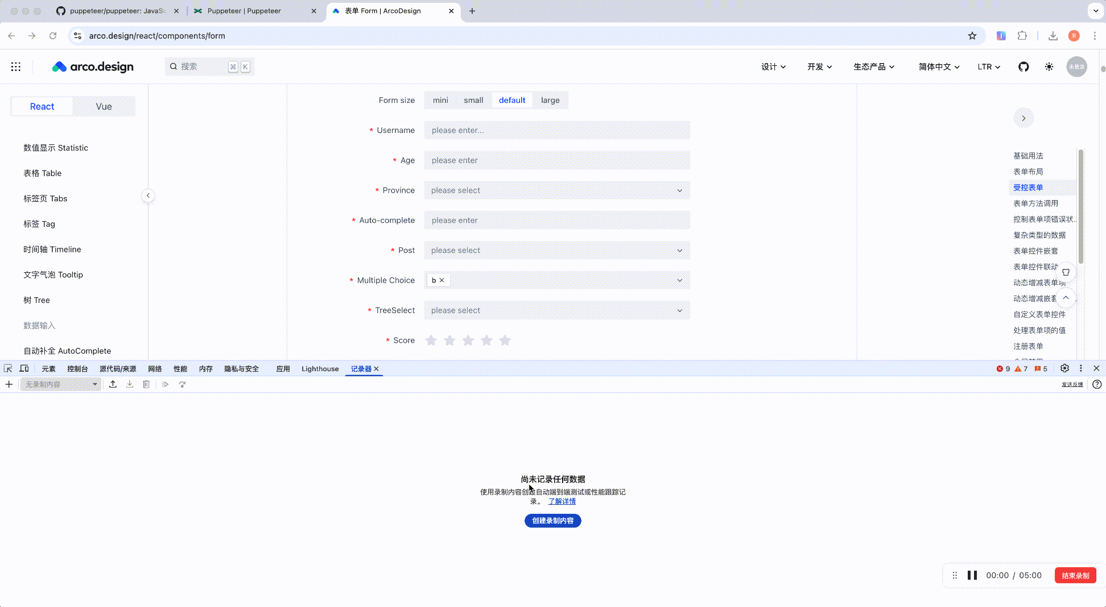The height and width of the screenshot is (607, 1106).
Task: Reload the page
Action: tap(53, 36)
